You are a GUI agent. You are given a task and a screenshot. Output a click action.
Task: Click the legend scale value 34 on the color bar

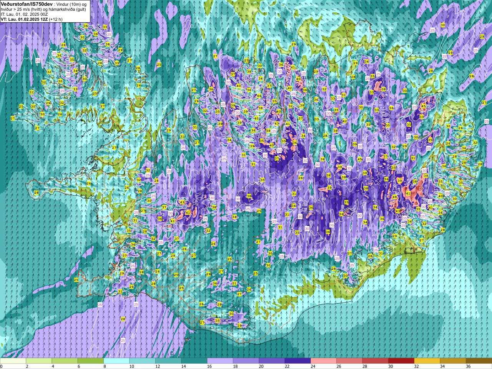click(x=442, y=366)
